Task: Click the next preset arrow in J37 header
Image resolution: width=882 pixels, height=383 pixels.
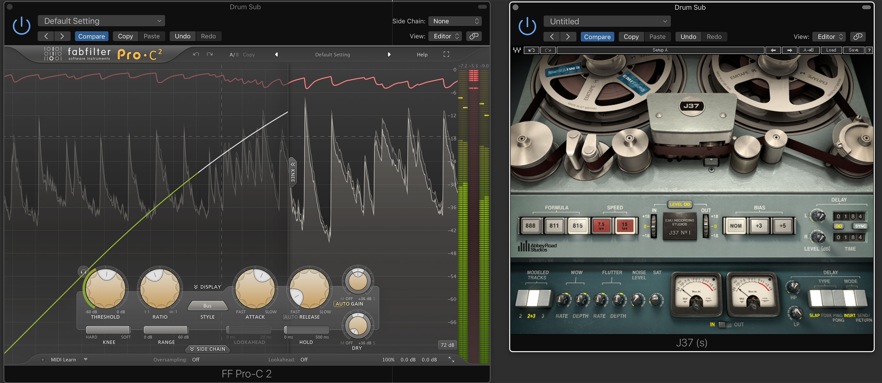Action: [x=568, y=36]
